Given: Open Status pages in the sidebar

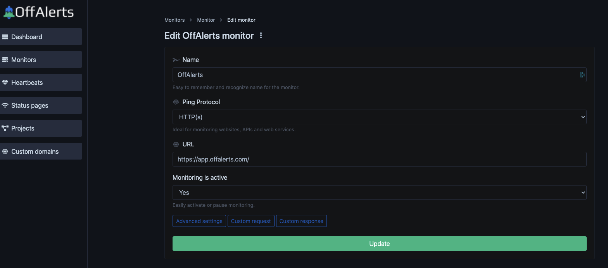Looking at the screenshot, I should (41, 105).
